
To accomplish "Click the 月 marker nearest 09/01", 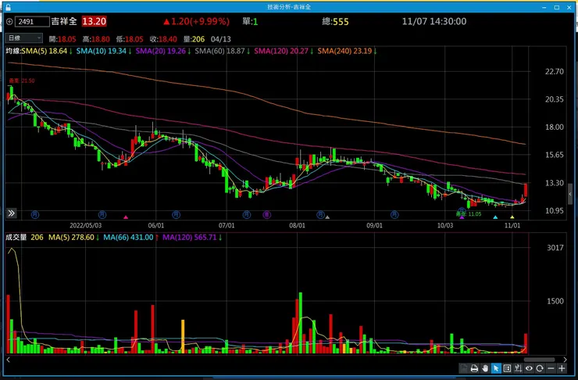I will pyautogui.click(x=394, y=214).
